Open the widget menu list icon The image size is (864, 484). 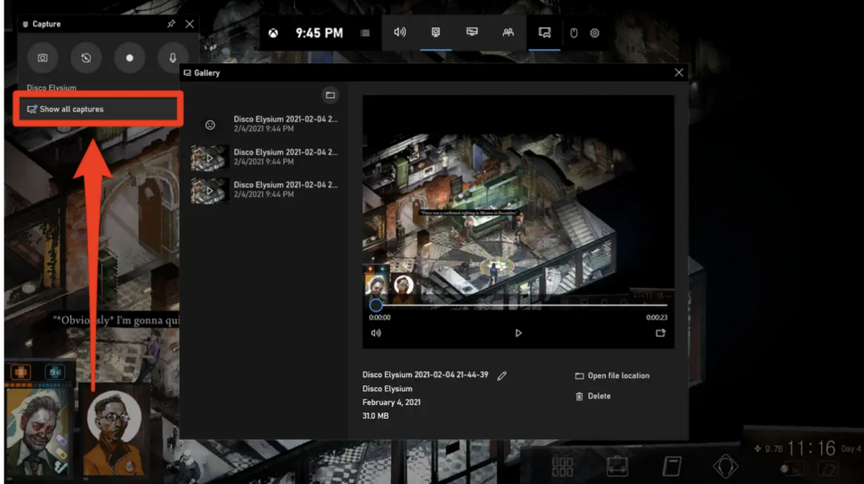365,33
